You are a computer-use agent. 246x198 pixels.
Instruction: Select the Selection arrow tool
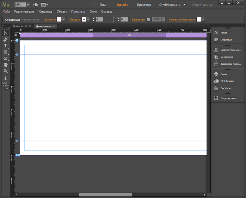pos(5,33)
